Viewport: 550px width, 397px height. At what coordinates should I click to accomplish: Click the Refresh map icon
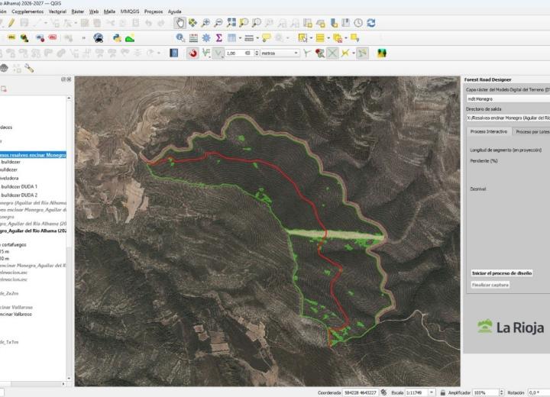point(370,23)
